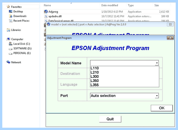Open PERSONAL (E:) label
Viewport: 178px width, 130px height.
coord(22,53)
